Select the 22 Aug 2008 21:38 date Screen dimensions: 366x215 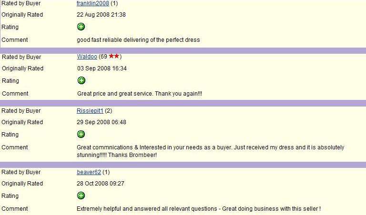[x=101, y=15]
